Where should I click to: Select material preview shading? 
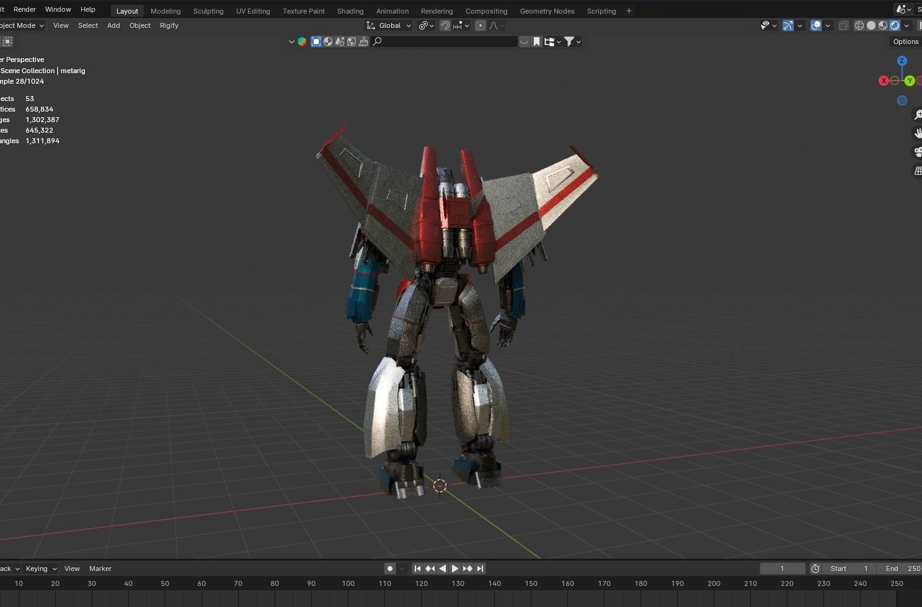883,25
